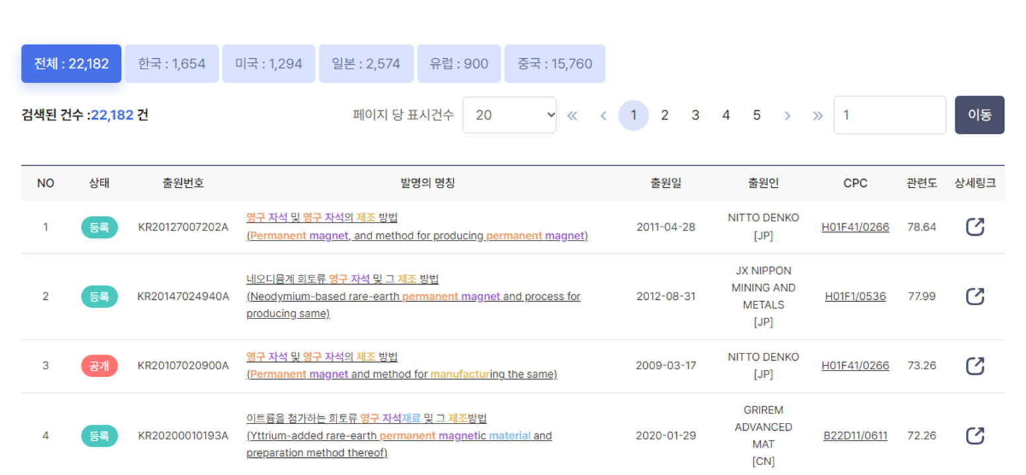
Task: Switch to the 한국 : 1,654 tab
Action: (172, 63)
